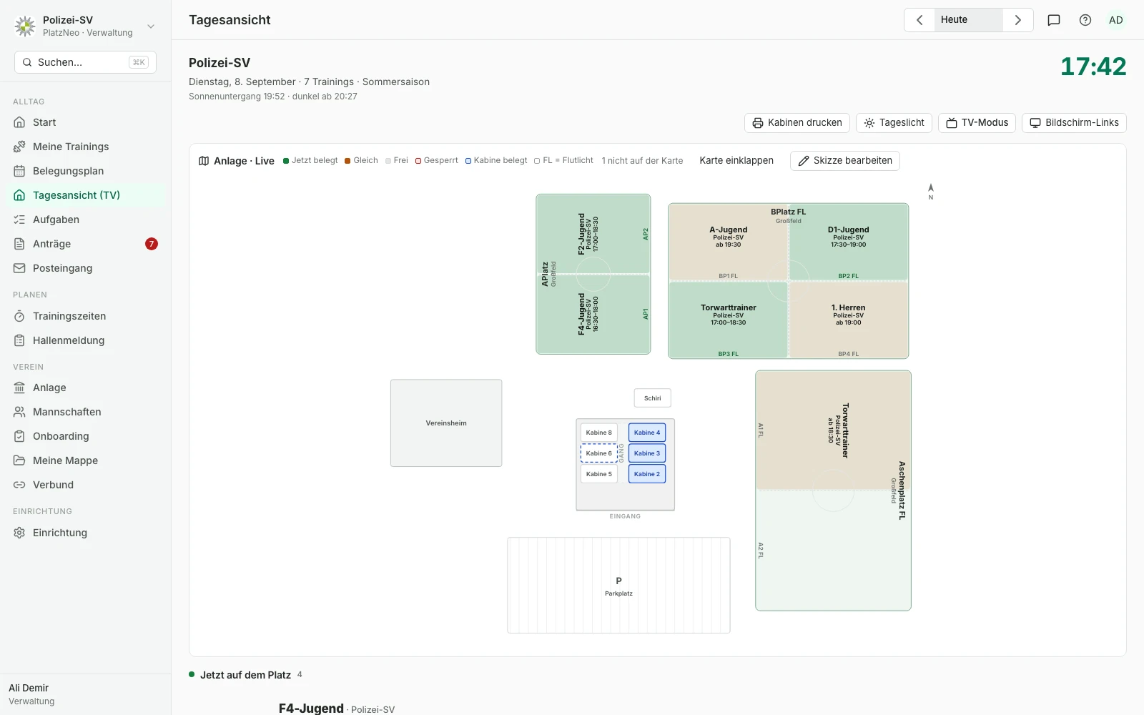Image resolution: width=1144 pixels, height=715 pixels.
Task: Toggle Tageslicht mode
Action: (894, 123)
